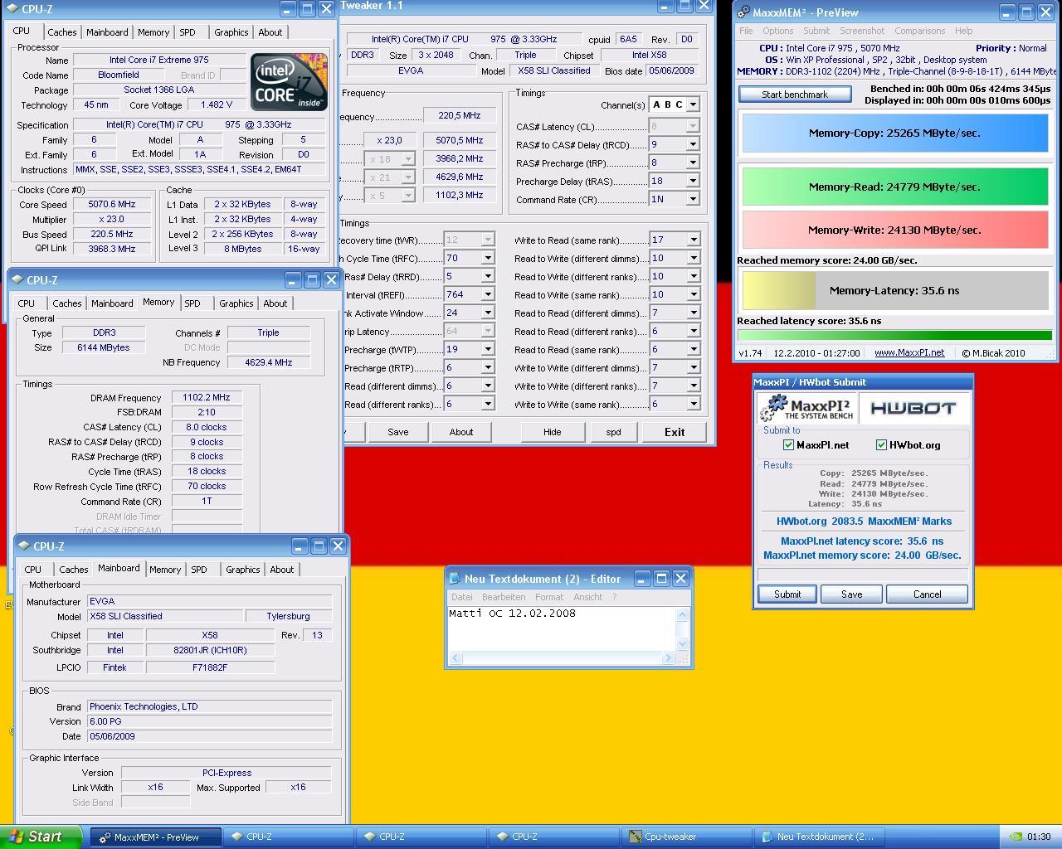
Task: Click the Hide button in Cpu-tweaker
Action: [552, 432]
